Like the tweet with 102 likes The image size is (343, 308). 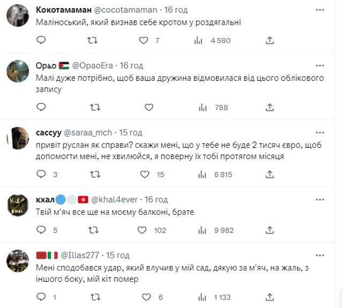tap(142, 230)
